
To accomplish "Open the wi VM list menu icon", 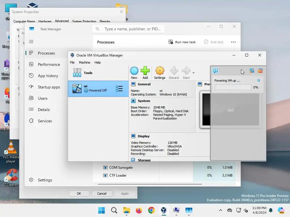I will click(x=119, y=88).
